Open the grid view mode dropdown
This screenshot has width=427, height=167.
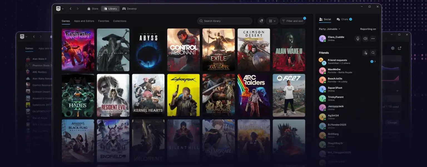(x=272, y=21)
